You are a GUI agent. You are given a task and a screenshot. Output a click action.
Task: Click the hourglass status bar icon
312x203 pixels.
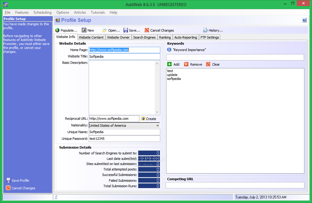56,197
